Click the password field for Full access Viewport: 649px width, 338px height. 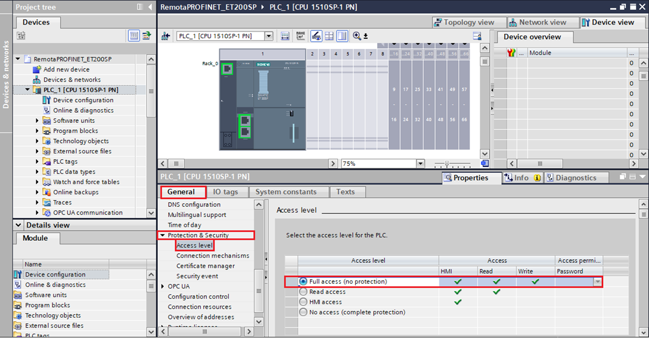pos(574,282)
